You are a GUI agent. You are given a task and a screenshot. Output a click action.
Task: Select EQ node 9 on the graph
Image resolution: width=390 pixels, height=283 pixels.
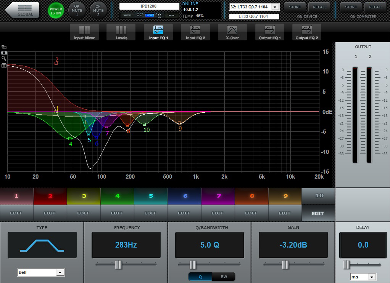tap(179, 123)
